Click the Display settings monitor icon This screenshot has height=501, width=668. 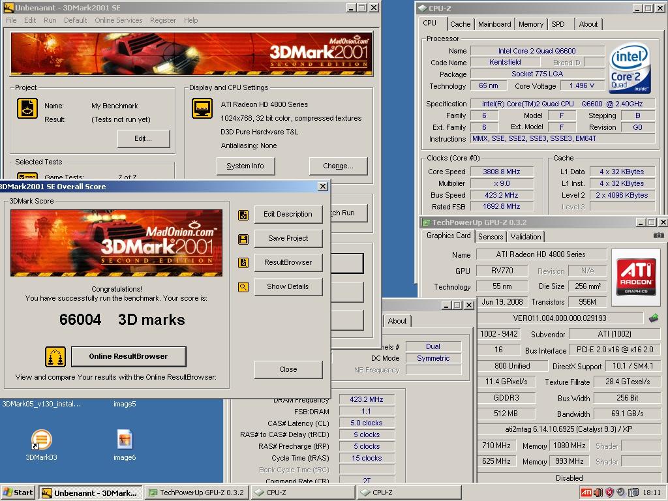tap(202, 108)
